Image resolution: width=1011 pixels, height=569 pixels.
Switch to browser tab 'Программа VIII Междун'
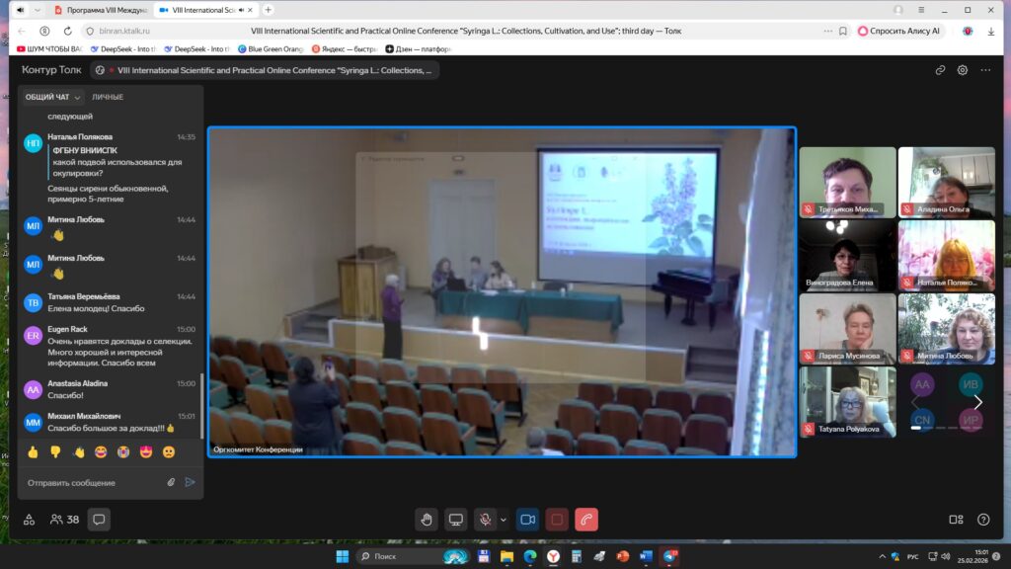100,10
